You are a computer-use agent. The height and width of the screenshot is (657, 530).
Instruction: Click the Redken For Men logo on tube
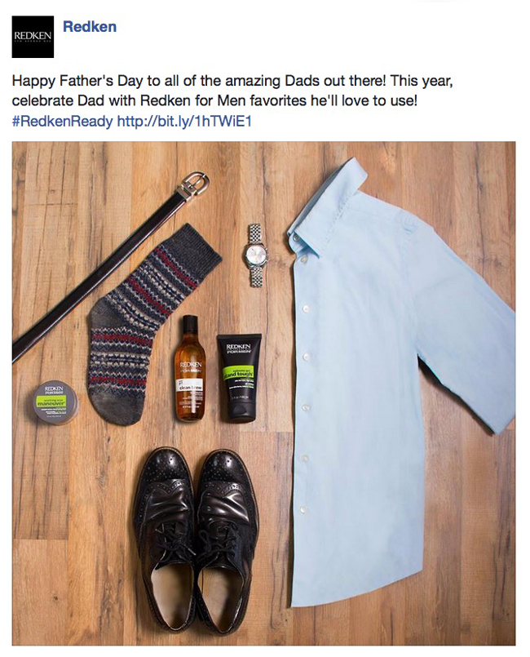pos(239,348)
